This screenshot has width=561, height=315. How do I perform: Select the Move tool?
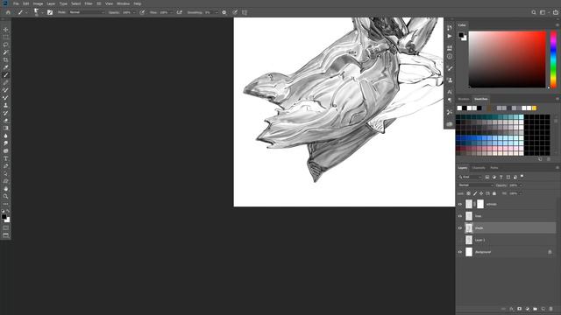point(6,30)
